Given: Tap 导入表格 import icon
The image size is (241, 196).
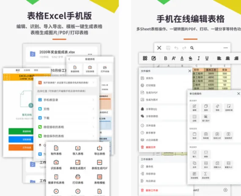Looking at the screenshot, I should pyautogui.click(x=78, y=150).
